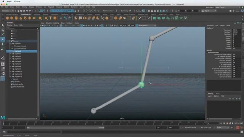
Task: Open the Outliner Display menu
Action: pos(10,25)
